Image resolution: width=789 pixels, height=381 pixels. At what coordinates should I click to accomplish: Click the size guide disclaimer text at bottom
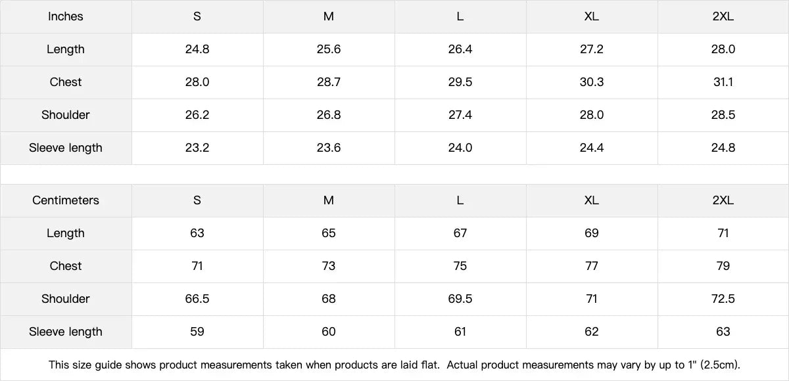394,365
